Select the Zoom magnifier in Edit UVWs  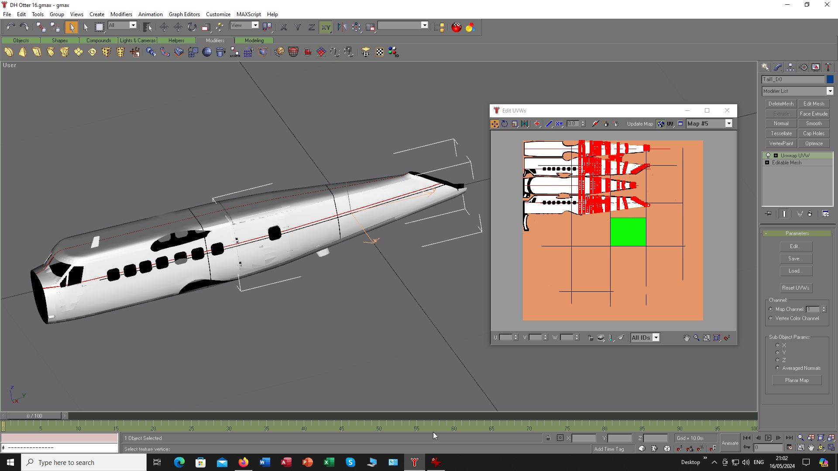point(697,338)
